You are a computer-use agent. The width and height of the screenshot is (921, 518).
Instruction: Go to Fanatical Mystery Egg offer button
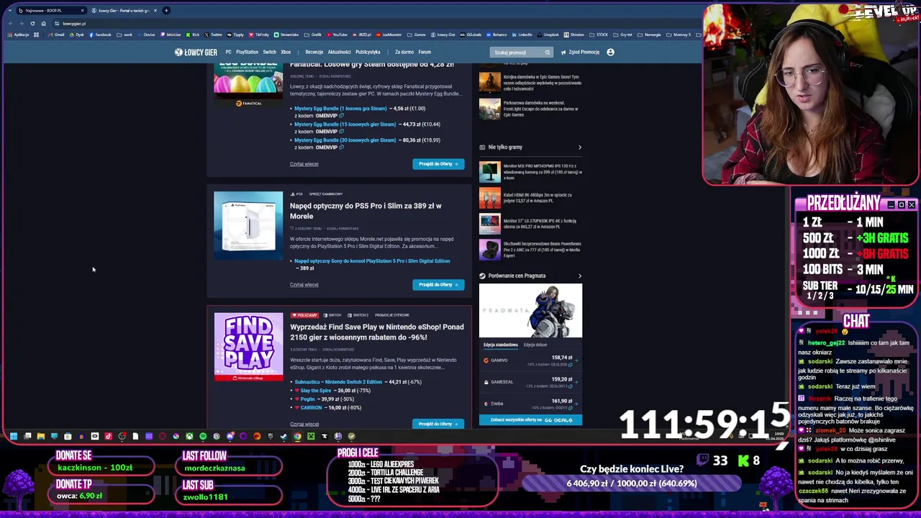tap(438, 164)
